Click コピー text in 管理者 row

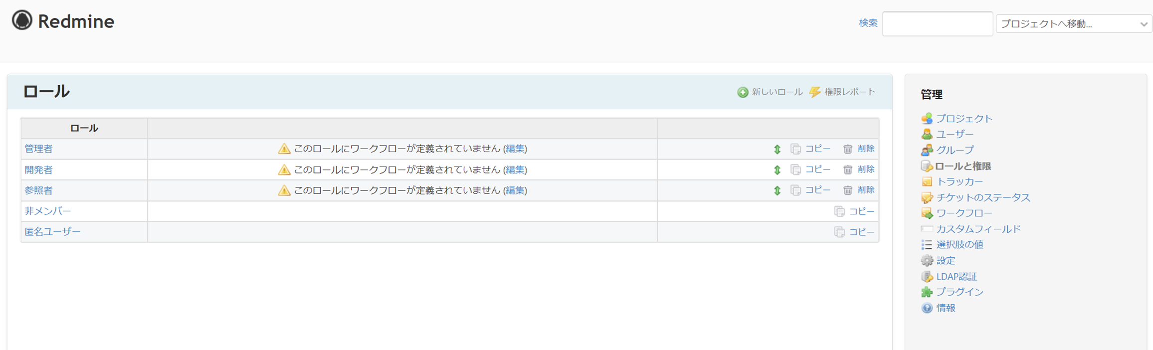pyautogui.click(x=818, y=149)
